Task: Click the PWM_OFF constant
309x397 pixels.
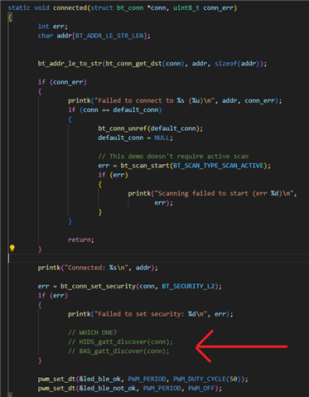Action: (201, 389)
